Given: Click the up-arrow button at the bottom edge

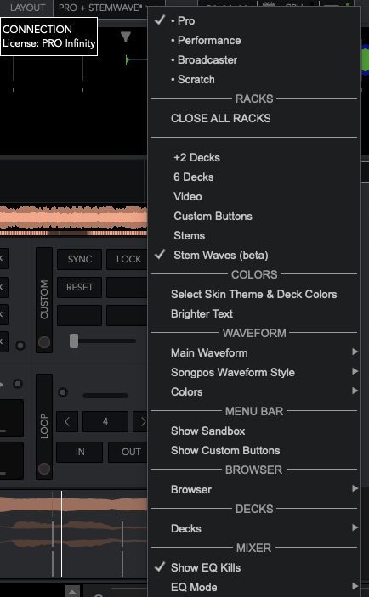Looking at the screenshot, I should (72, 592).
